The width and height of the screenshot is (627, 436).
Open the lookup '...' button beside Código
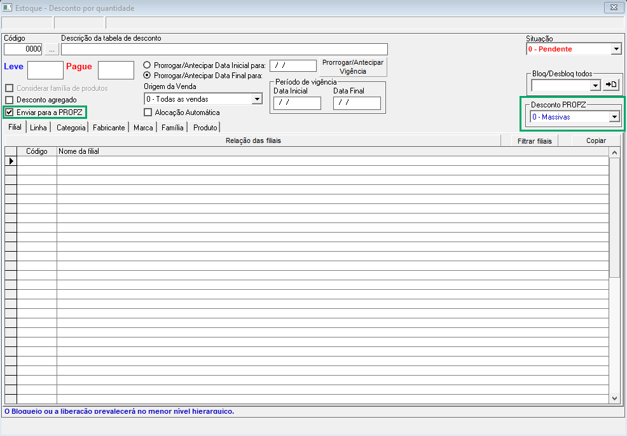52,49
